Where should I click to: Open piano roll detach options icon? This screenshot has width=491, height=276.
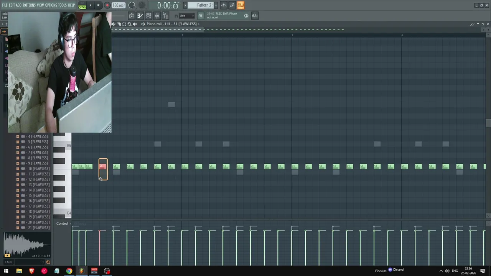coord(472,24)
